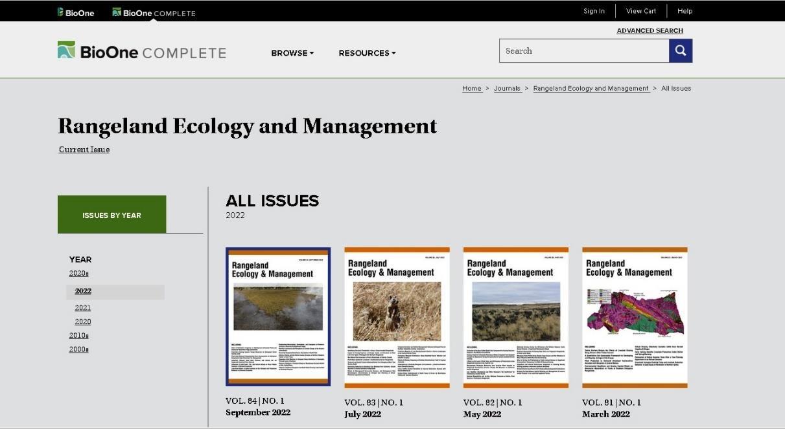Expand the BROWSE dropdown menu
This screenshot has height=429, width=785.
pos(292,53)
